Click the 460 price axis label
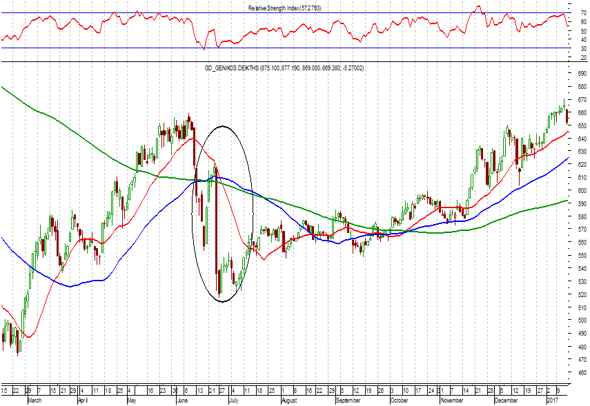 point(582,372)
